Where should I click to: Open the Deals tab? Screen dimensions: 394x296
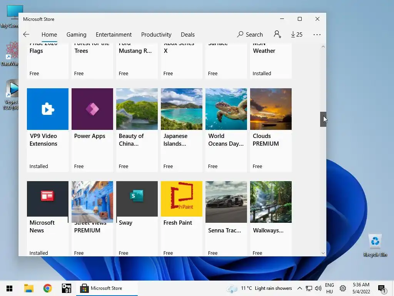coord(188,34)
